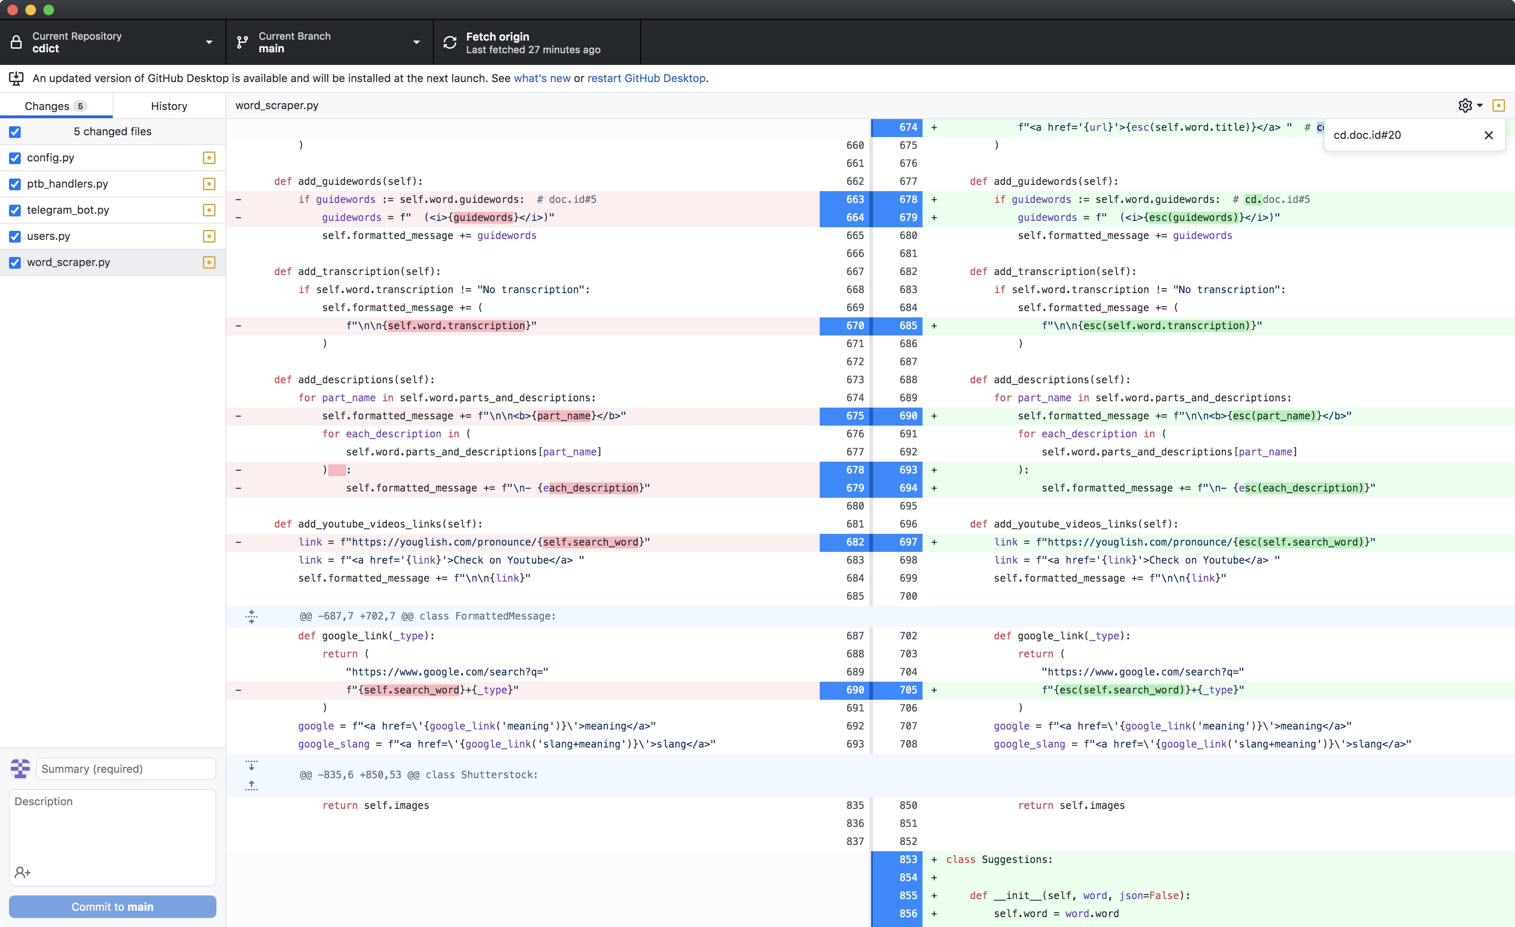Click the update available download icon
This screenshot has width=1515, height=927.
[x=16, y=79]
